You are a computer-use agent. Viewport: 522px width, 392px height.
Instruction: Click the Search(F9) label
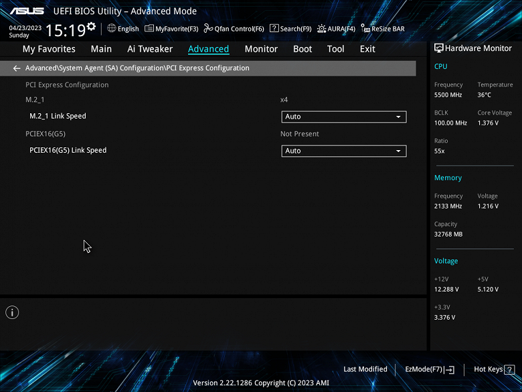point(296,29)
